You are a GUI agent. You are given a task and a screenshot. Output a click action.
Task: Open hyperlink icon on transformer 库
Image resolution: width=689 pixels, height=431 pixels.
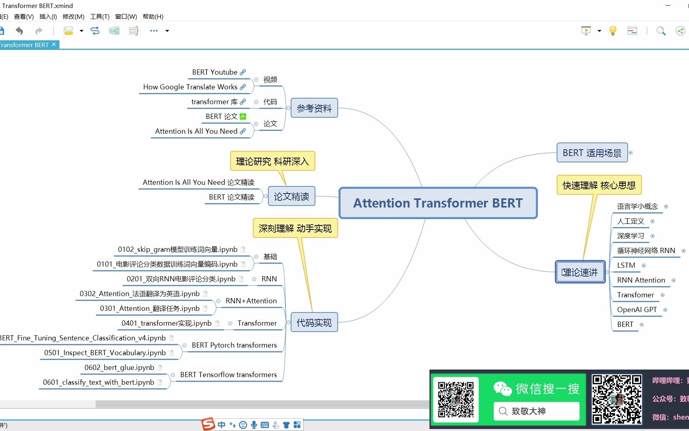pos(243,102)
